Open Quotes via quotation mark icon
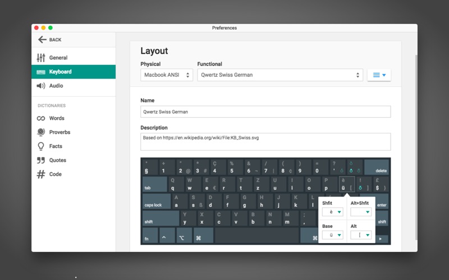Screen dimensions: 449x280 click(x=41, y=160)
